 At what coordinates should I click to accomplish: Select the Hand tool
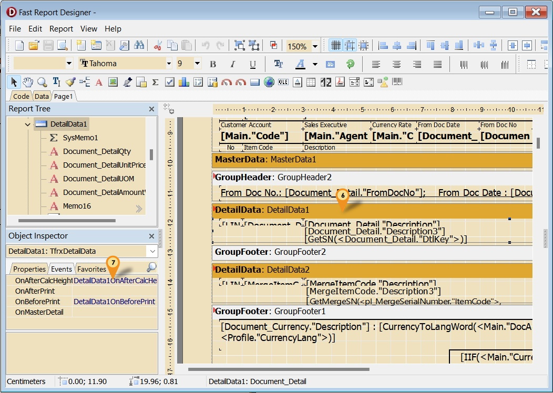coord(28,82)
